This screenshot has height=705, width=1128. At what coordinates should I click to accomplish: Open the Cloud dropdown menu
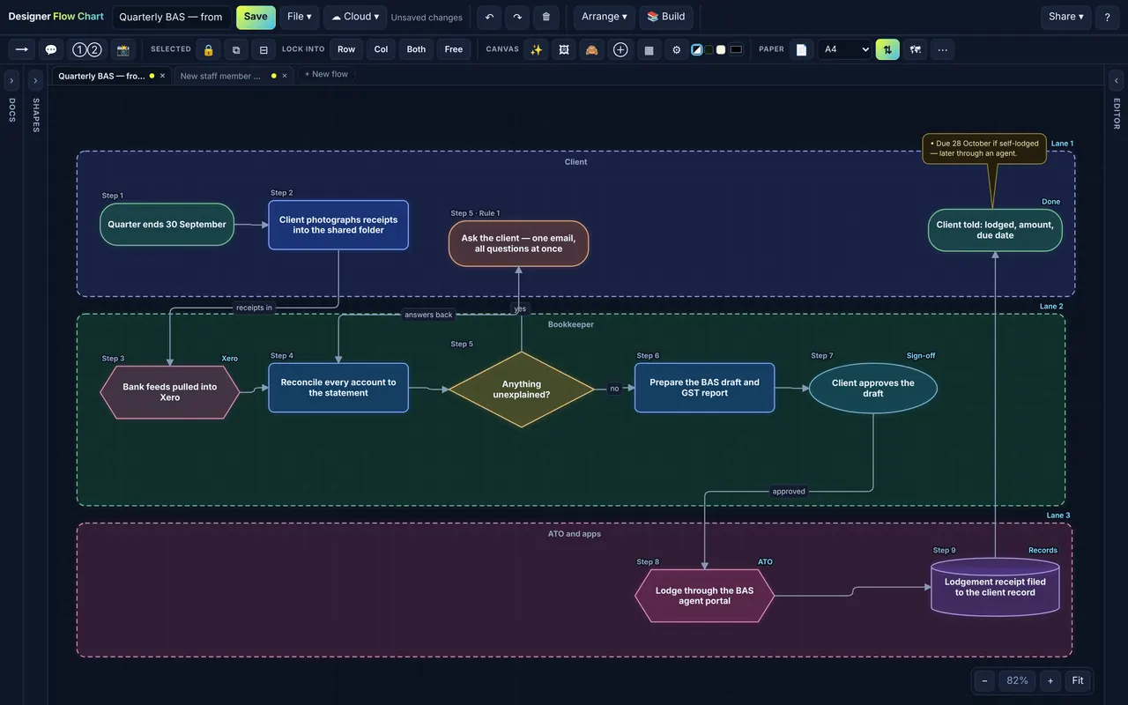pos(355,17)
